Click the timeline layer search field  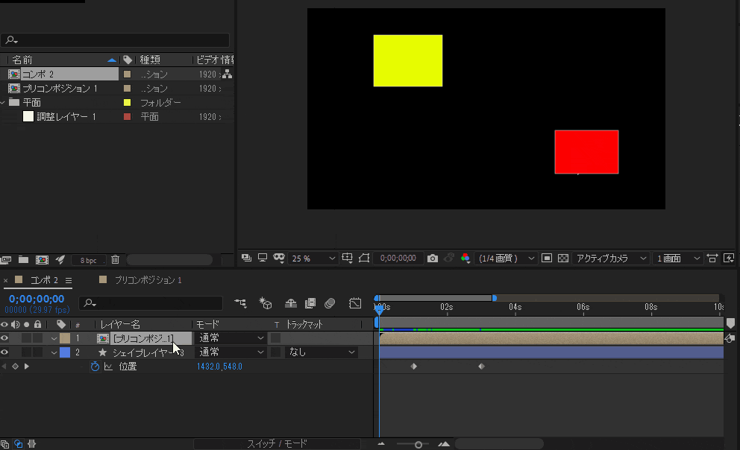[151, 303]
